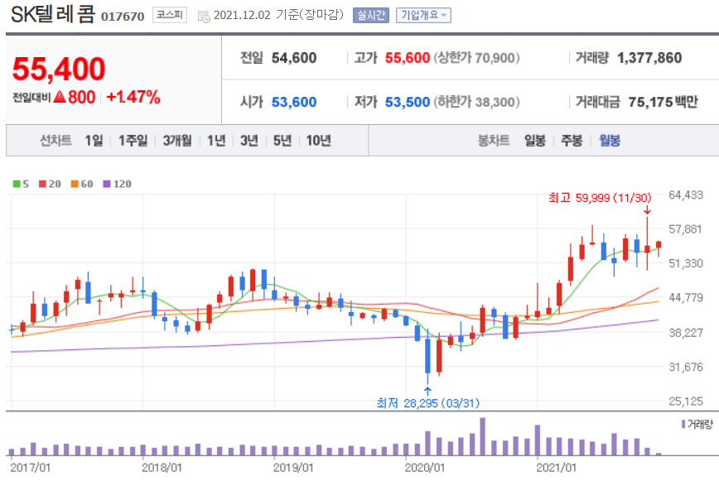Viewport: 719px width, 481px height.
Task: Click the high price 55,600
Action: [x=408, y=58]
